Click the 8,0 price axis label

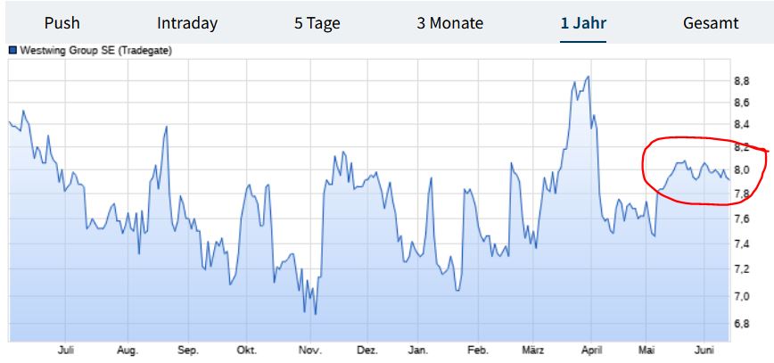[740, 170]
